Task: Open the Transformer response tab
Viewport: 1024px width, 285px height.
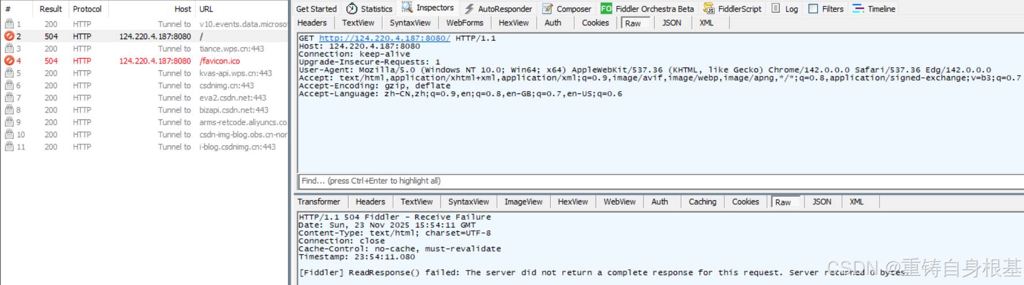Action: [x=319, y=201]
